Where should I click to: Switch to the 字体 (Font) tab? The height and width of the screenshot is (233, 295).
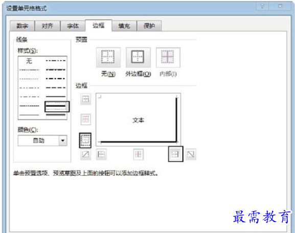pyautogui.click(x=73, y=26)
